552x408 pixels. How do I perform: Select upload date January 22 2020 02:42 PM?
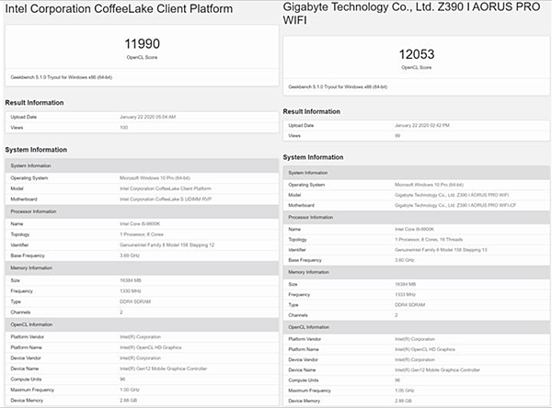pyautogui.click(x=422, y=125)
